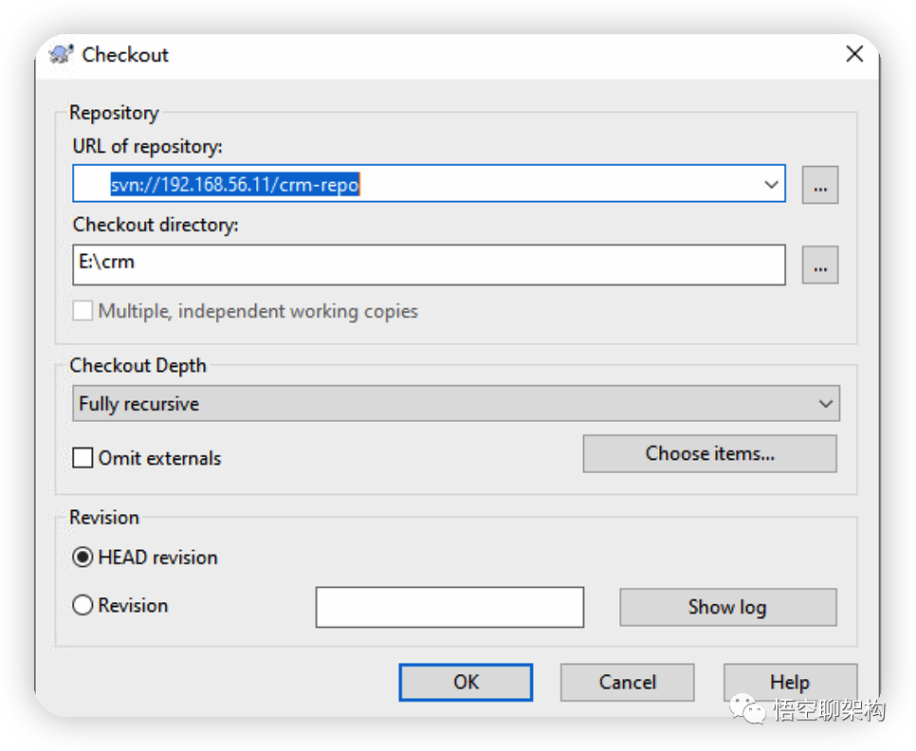Select the Revision radio button
The width and height of the screenshot is (916, 751).
point(82,605)
